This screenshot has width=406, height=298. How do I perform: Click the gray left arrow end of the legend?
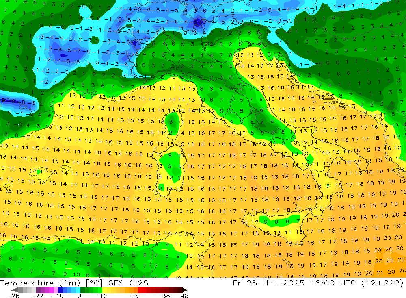point(15,290)
